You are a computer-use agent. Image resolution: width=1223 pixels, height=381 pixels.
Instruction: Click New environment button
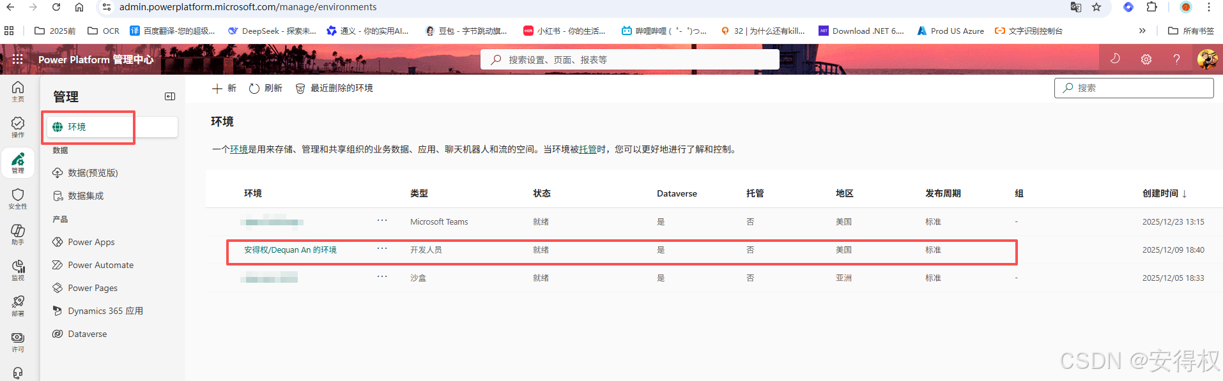[224, 88]
